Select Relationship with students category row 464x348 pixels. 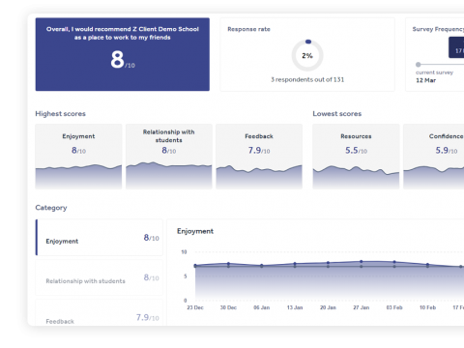click(x=100, y=277)
